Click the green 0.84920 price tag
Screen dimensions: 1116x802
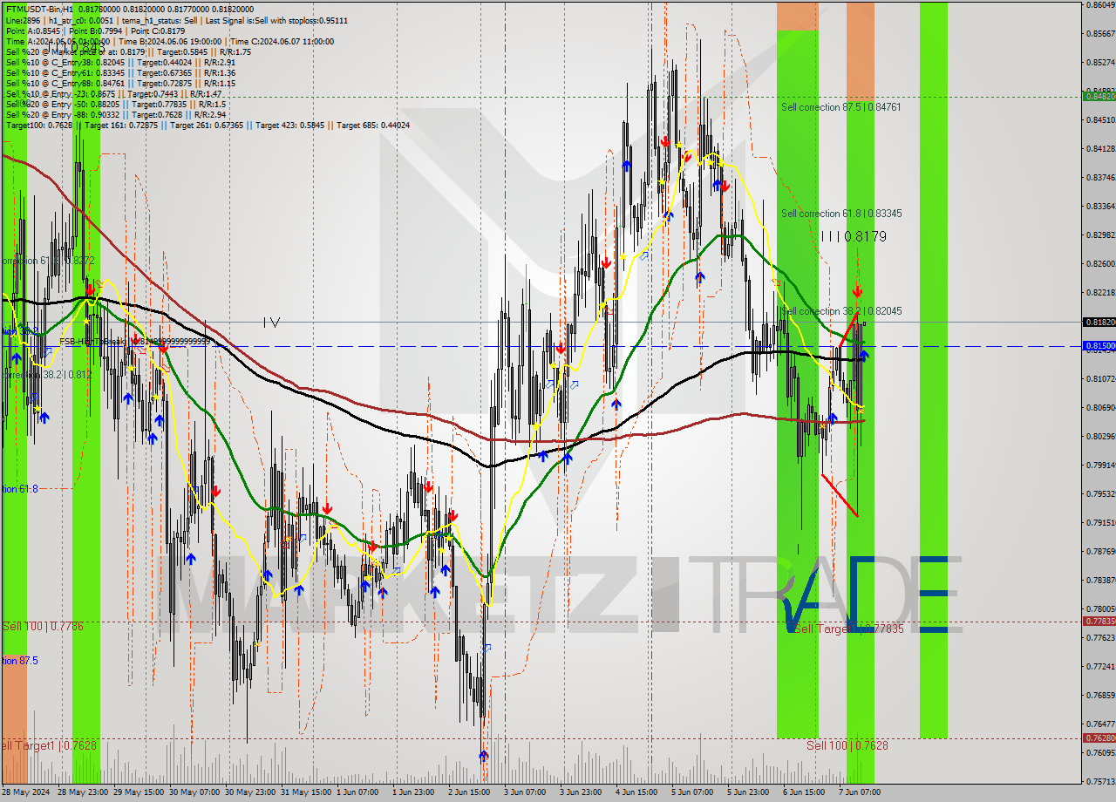tap(1099, 96)
